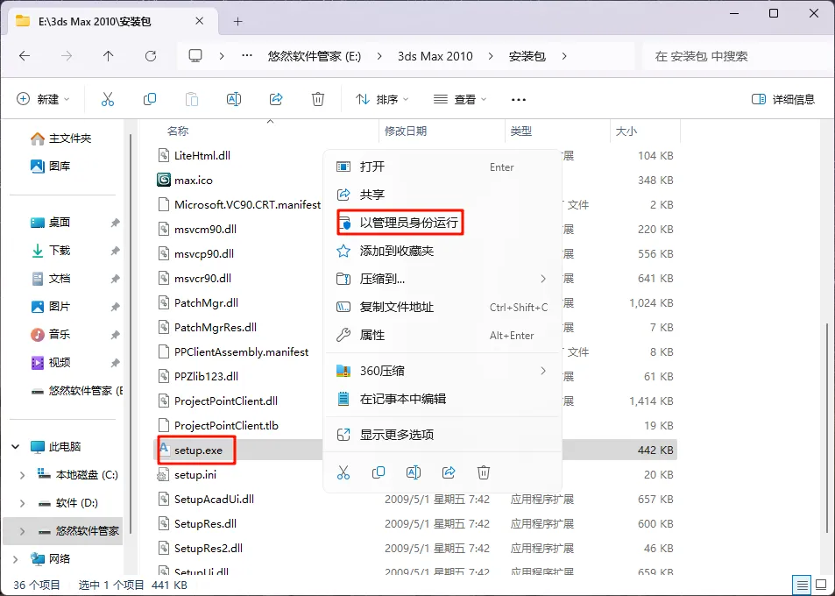The image size is (835, 596).
Task: Open 下载 in the sidebar
Action: pos(51,251)
